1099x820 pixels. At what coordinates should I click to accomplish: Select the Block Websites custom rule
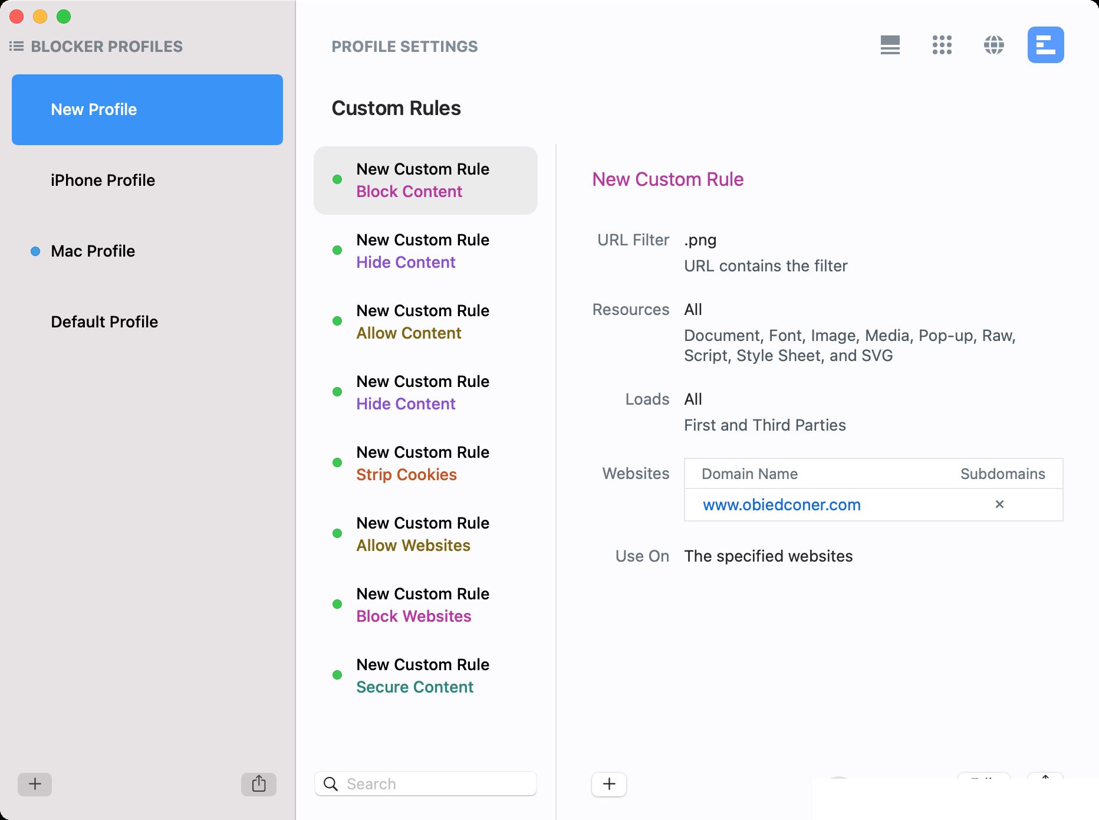pyautogui.click(x=426, y=605)
